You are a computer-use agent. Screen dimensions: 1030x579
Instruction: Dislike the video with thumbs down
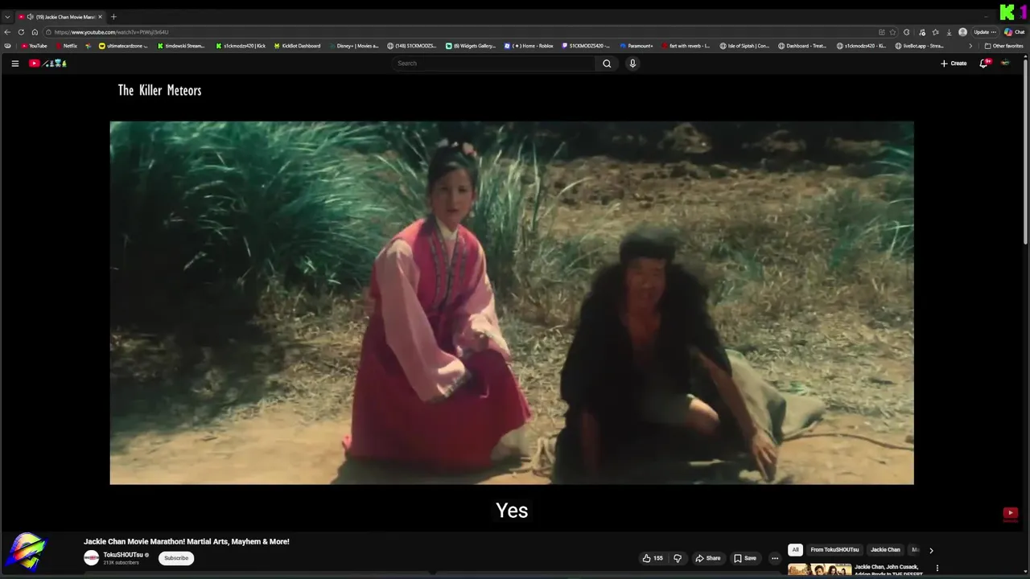[678, 558]
